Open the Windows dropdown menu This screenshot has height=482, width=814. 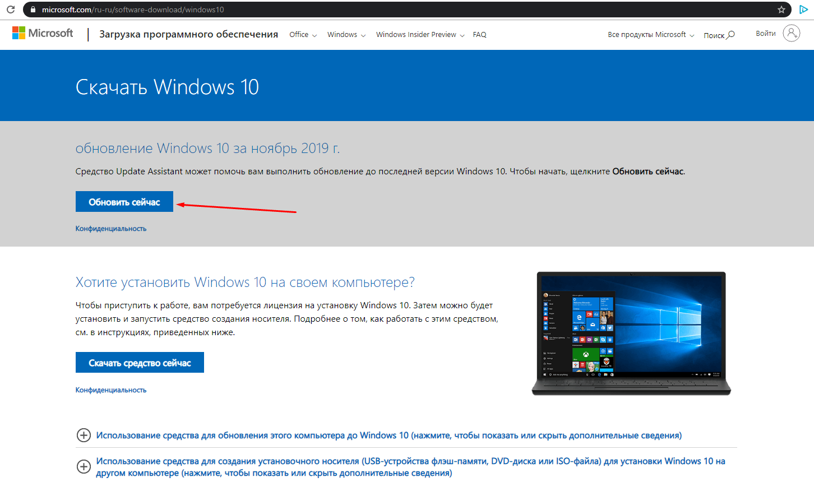click(346, 35)
